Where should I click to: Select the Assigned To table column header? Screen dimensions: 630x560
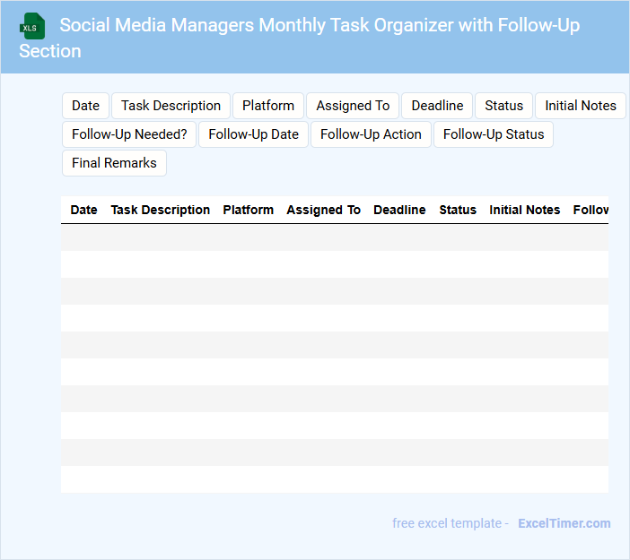coord(323,210)
